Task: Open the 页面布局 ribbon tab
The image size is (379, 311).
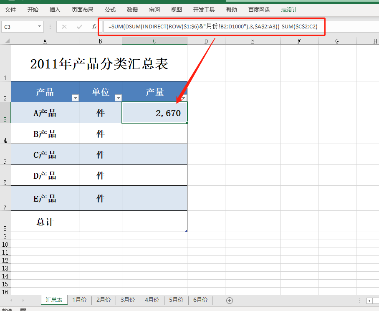Action: pos(82,10)
